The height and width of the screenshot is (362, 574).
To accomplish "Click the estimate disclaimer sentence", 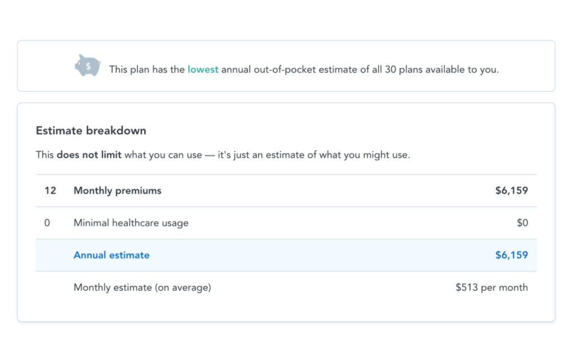I will pyautogui.click(x=223, y=155).
